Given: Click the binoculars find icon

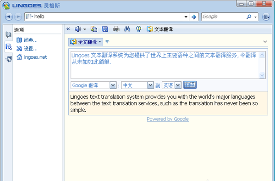Looking at the screenshot, I should pos(127,29).
